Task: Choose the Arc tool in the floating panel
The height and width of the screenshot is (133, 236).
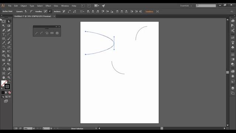Action: coord(42,33)
